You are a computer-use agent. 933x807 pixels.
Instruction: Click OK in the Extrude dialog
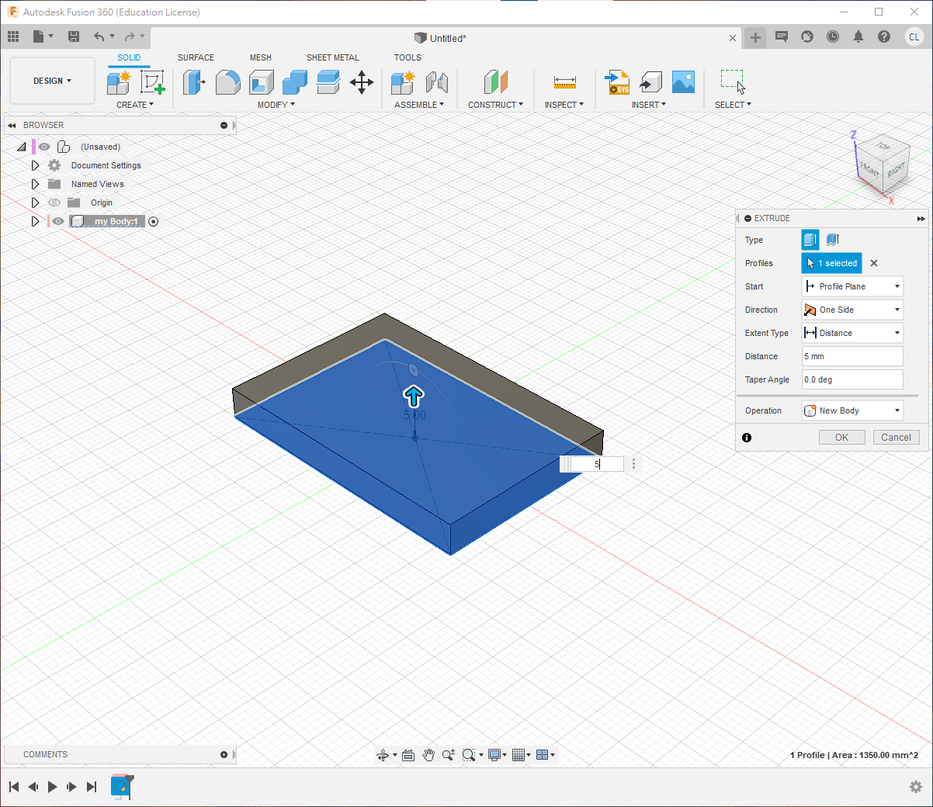coord(841,438)
